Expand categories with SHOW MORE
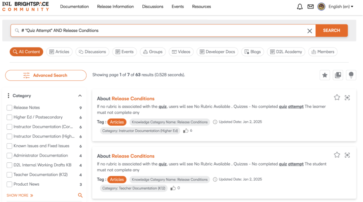 point(20,195)
